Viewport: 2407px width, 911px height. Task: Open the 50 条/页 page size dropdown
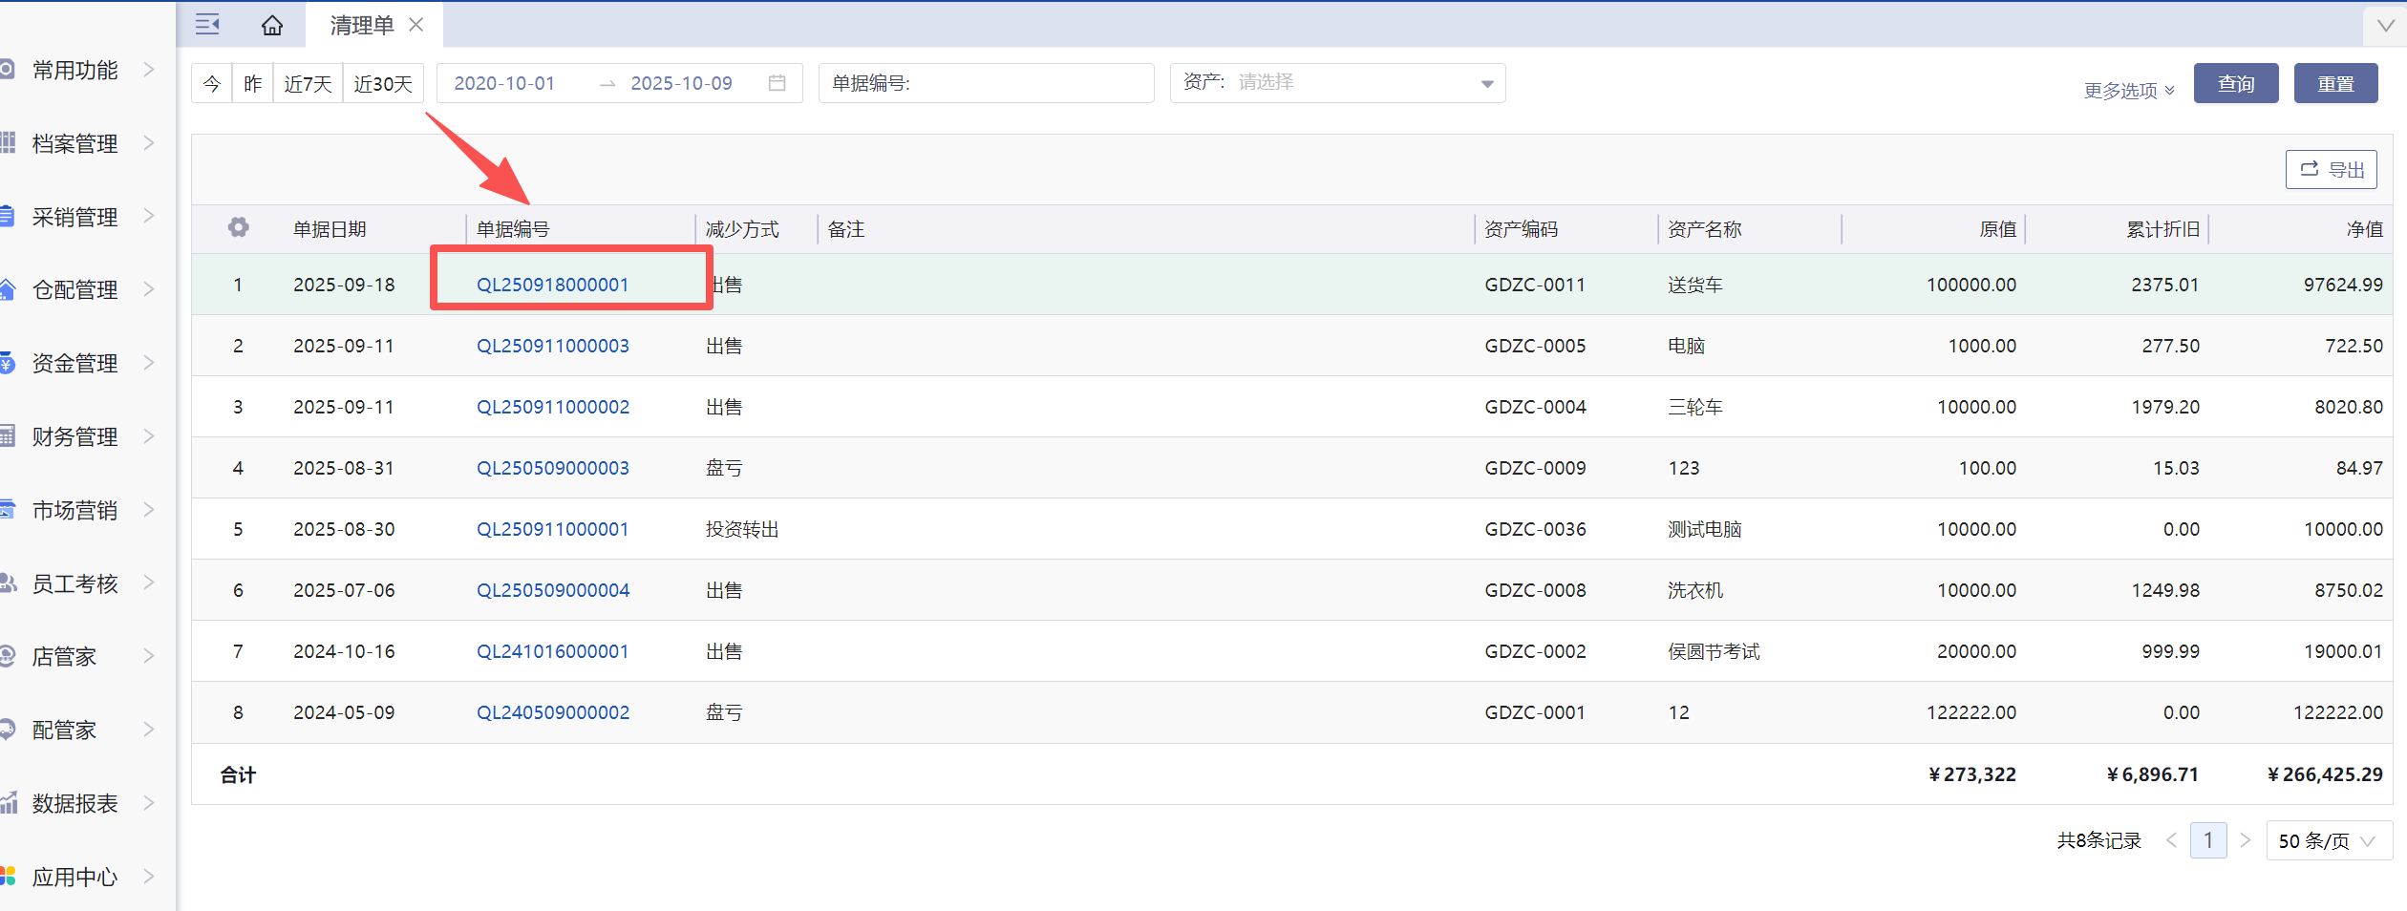coord(2327,840)
